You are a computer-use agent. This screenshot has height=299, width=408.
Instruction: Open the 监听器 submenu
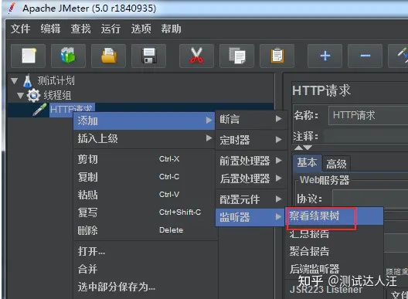pyautogui.click(x=251, y=217)
